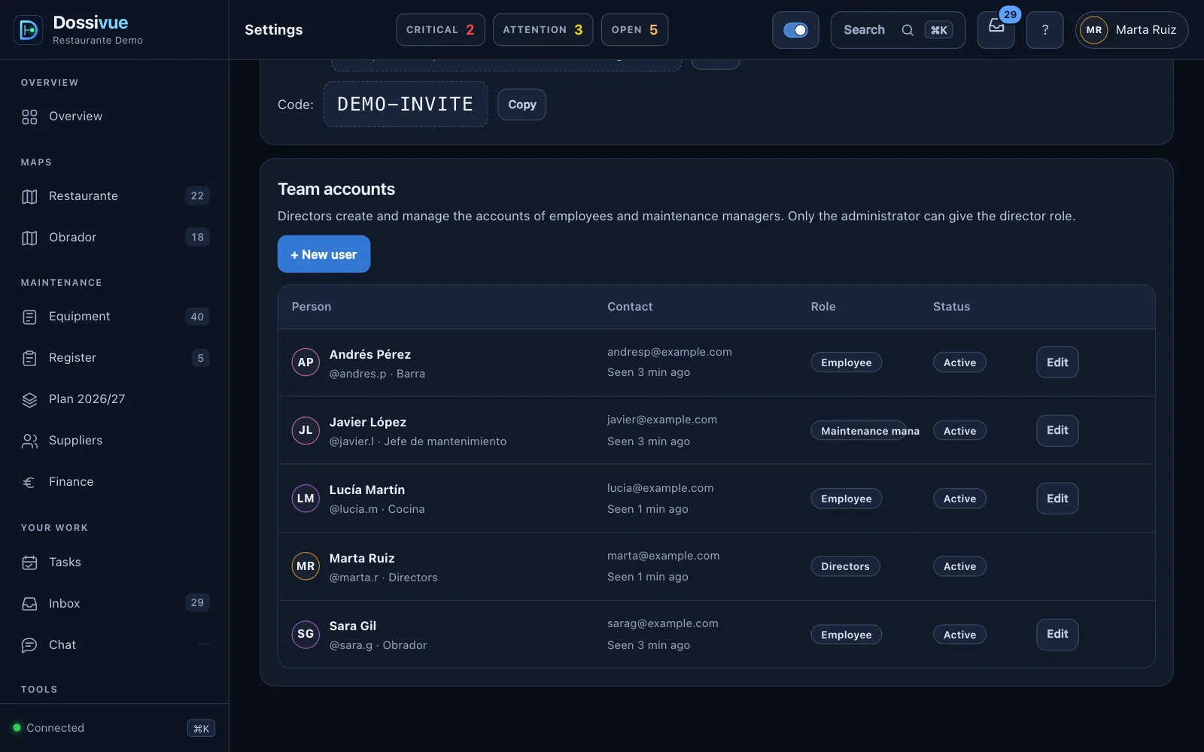Select the Equipment list icon
1204x752 pixels.
pos(29,317)
